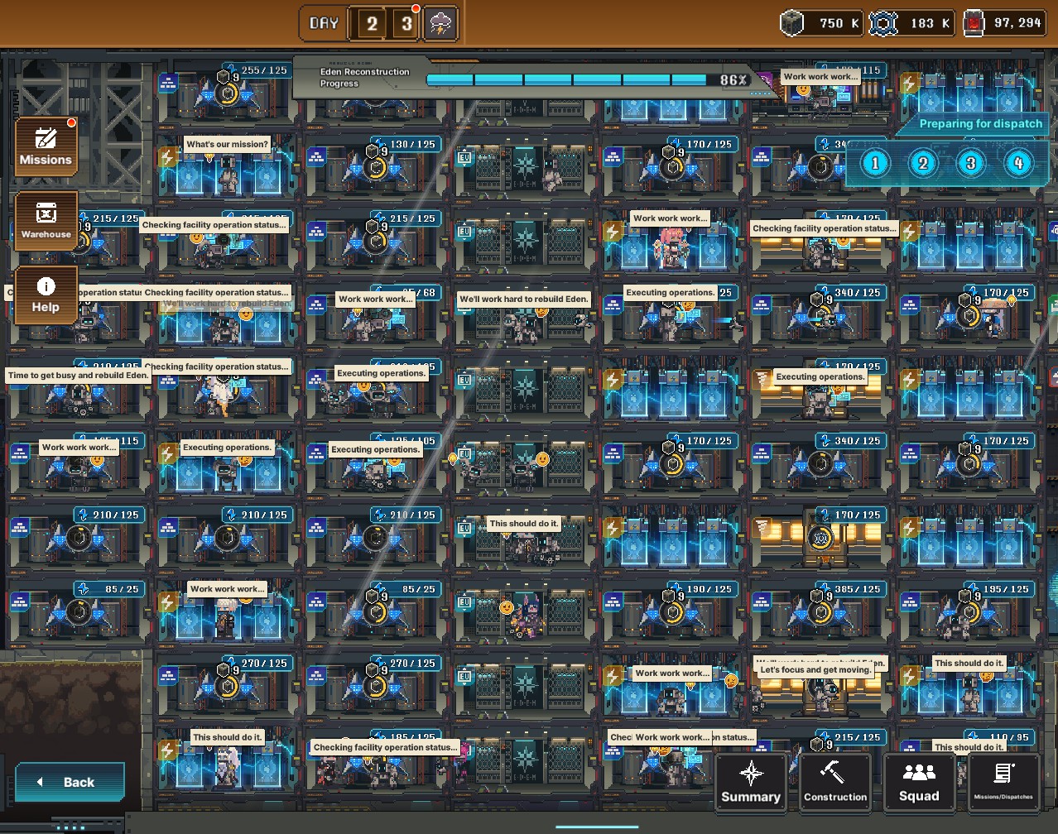1058x834 pixels.
Task: Open the Missions panel
Action: (x=46, y=146)
